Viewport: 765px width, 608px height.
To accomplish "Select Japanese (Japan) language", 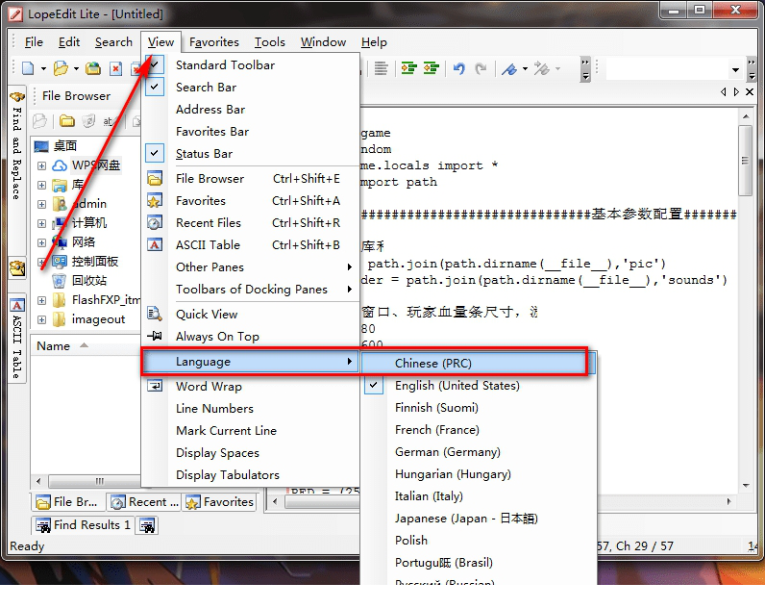I will click(x=479, y=519).
